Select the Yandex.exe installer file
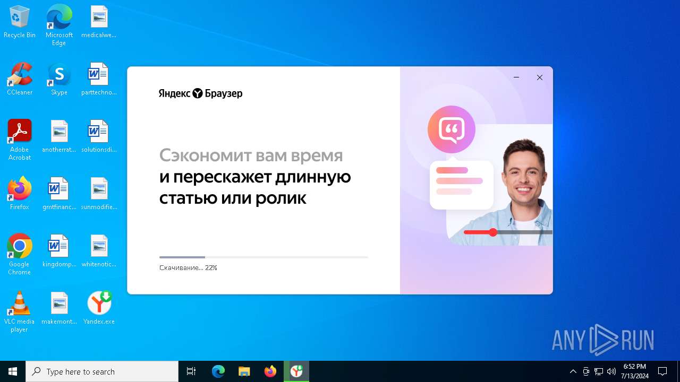The width and height of the screenshot is (680, 382). 99,309
